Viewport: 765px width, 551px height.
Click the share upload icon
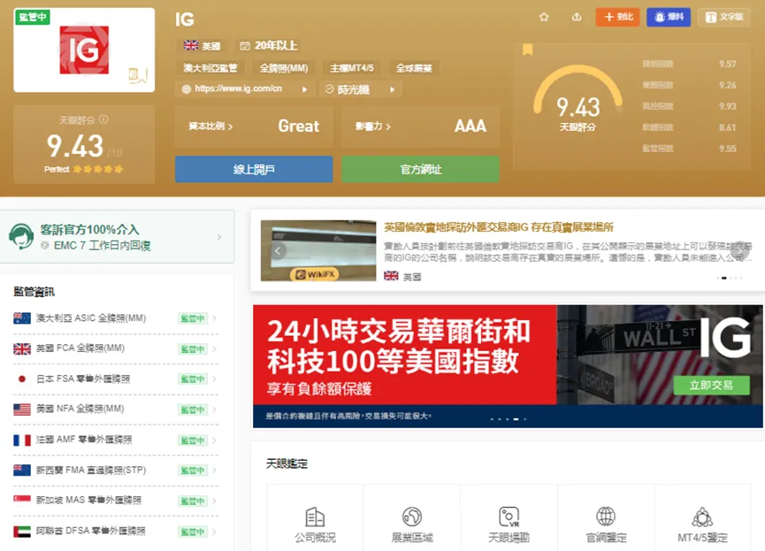click(577, 17)
